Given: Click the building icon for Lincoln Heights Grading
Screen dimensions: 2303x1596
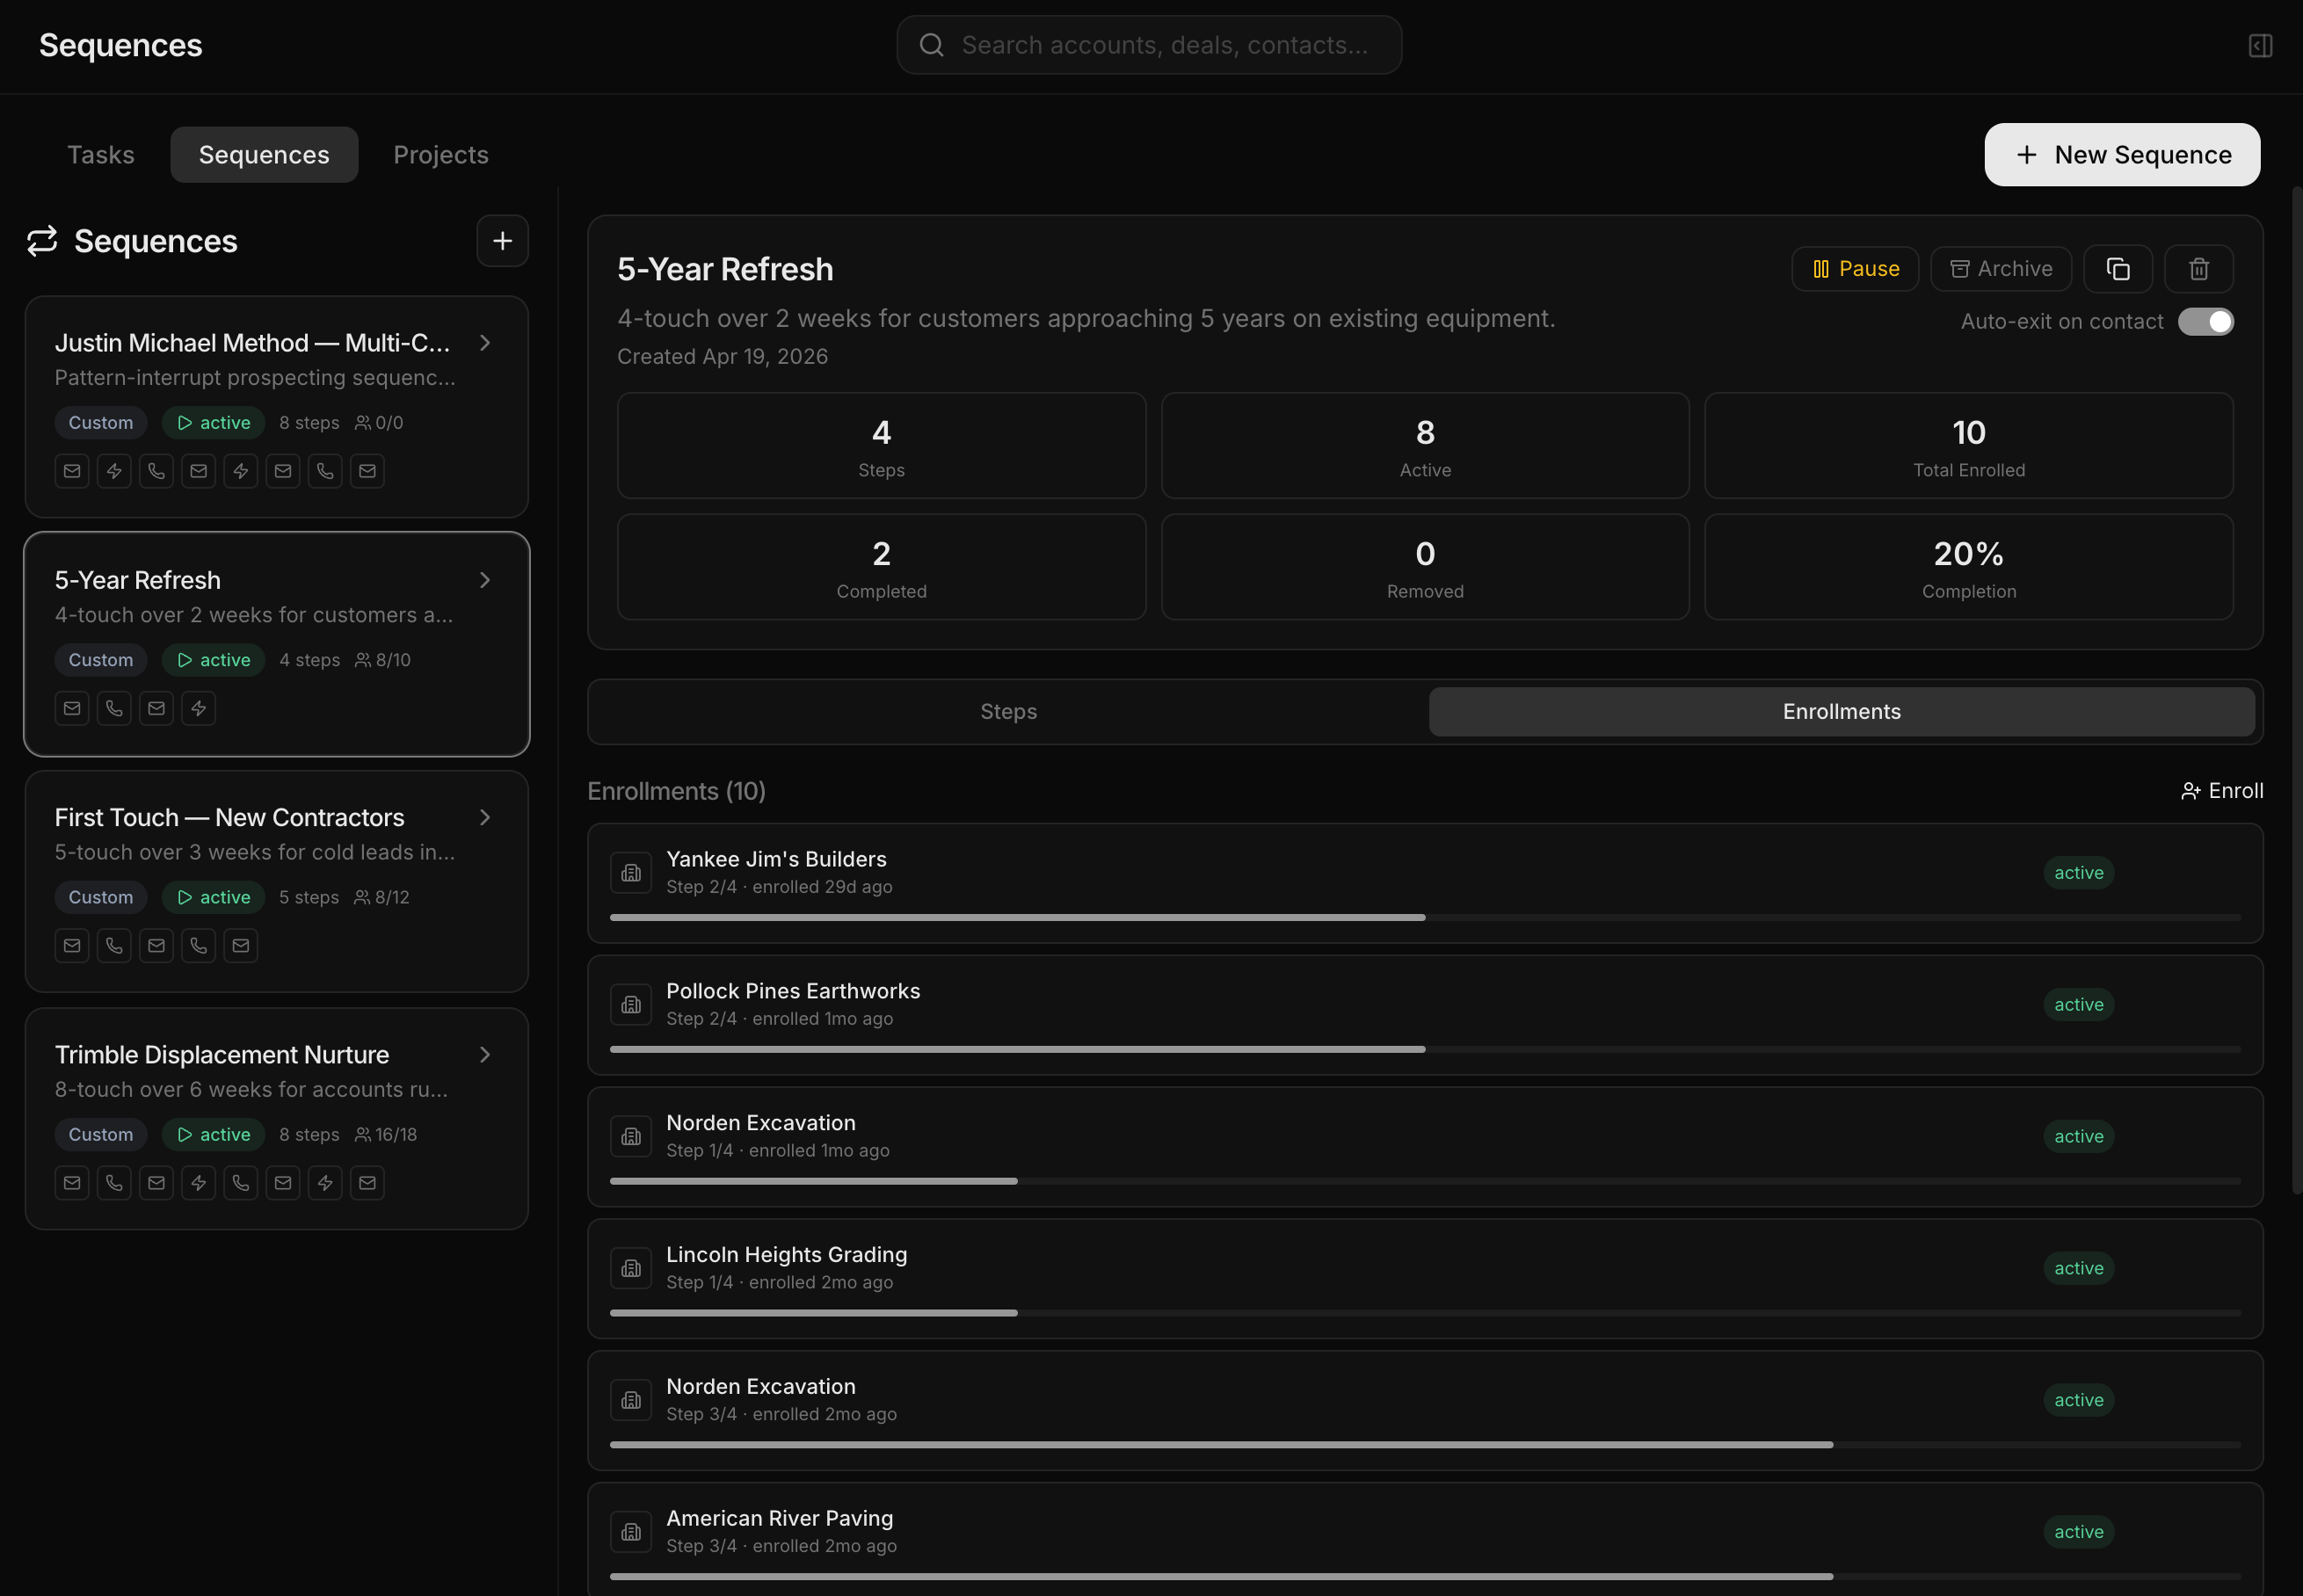Looking at the screenshot, I should coord(631,1268).
